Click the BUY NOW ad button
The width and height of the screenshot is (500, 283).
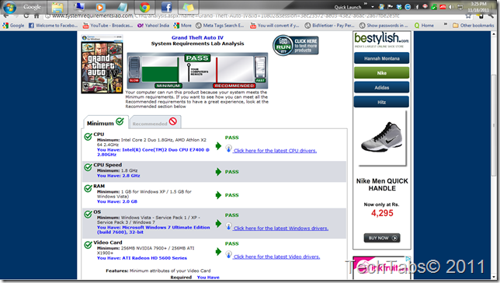pyautogui.click(x=382, y=238)
